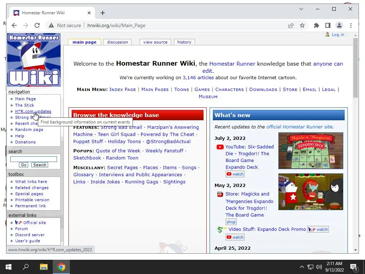
Task: Click the address bar URL
Action: 116,25
